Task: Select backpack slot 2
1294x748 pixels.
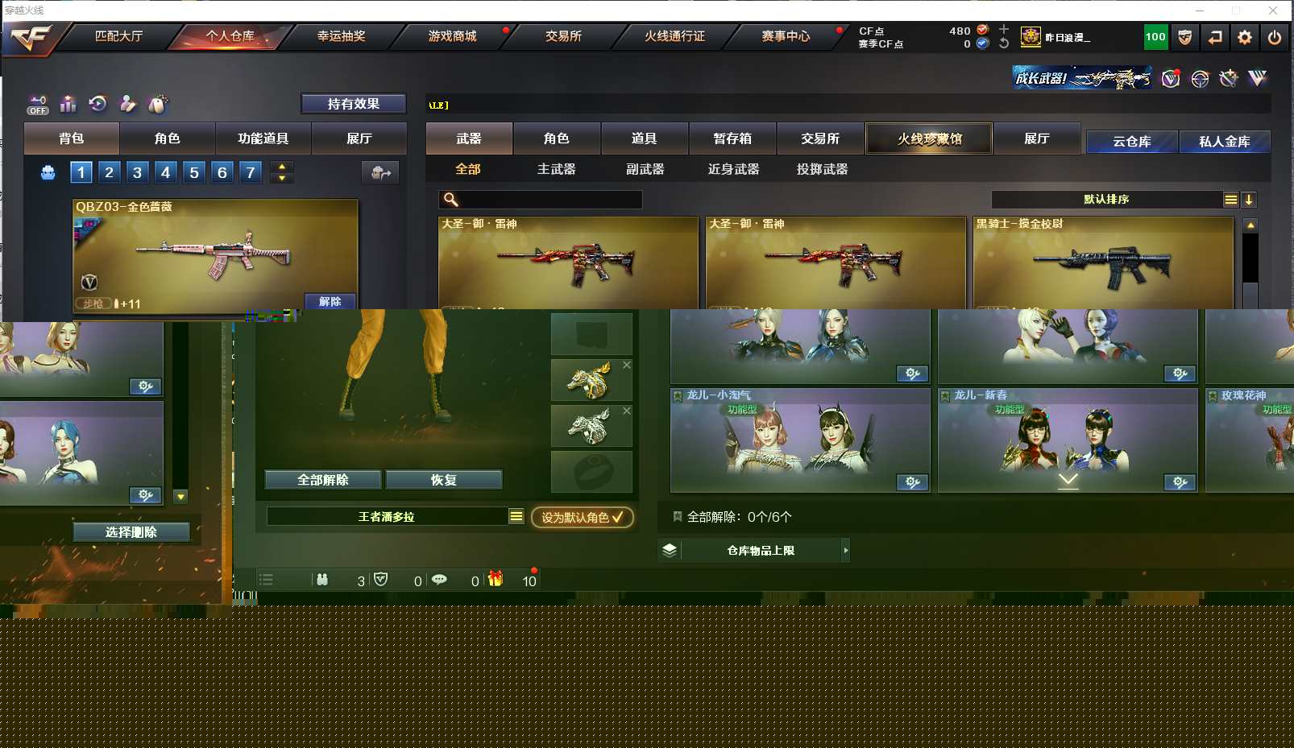Action: coord(110,172)
